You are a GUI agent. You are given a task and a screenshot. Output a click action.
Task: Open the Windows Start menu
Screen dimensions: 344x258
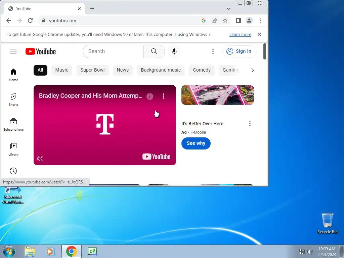tap(9, 251)
